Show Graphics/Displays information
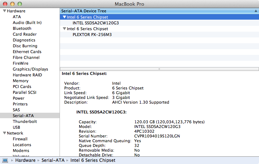Screen dimensions: 259x164 pyautogui.click(x=30, y=69)
